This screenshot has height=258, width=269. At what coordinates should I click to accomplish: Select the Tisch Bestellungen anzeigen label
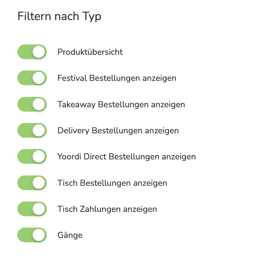[112, 183]
